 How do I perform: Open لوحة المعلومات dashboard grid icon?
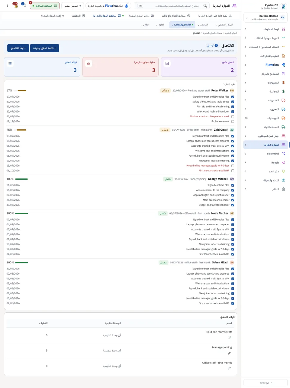coord(283,29)
